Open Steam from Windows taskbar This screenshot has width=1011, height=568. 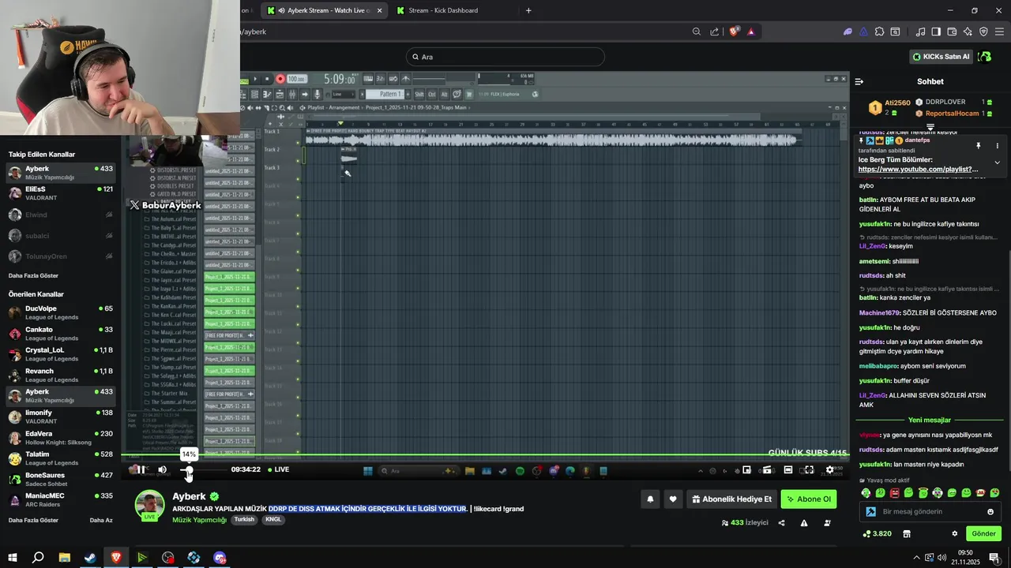[90, 558]
